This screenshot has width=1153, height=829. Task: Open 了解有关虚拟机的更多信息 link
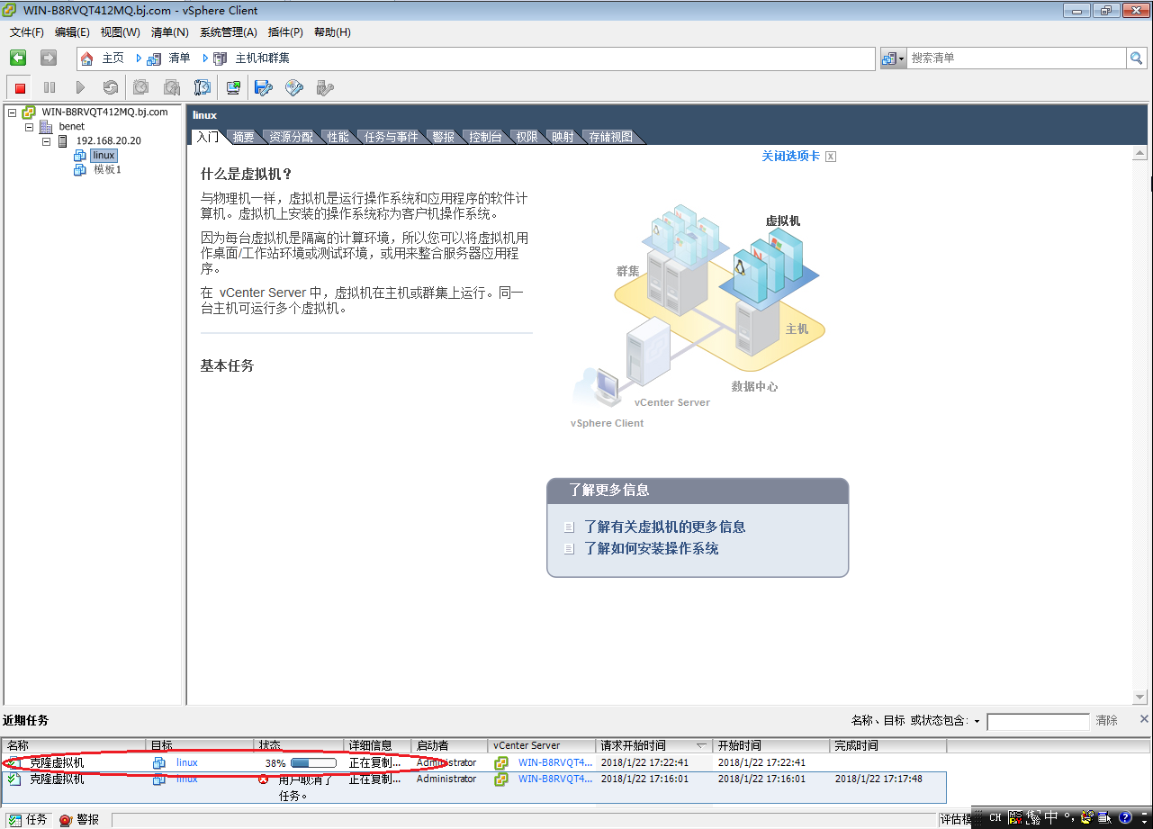(664, 527)
